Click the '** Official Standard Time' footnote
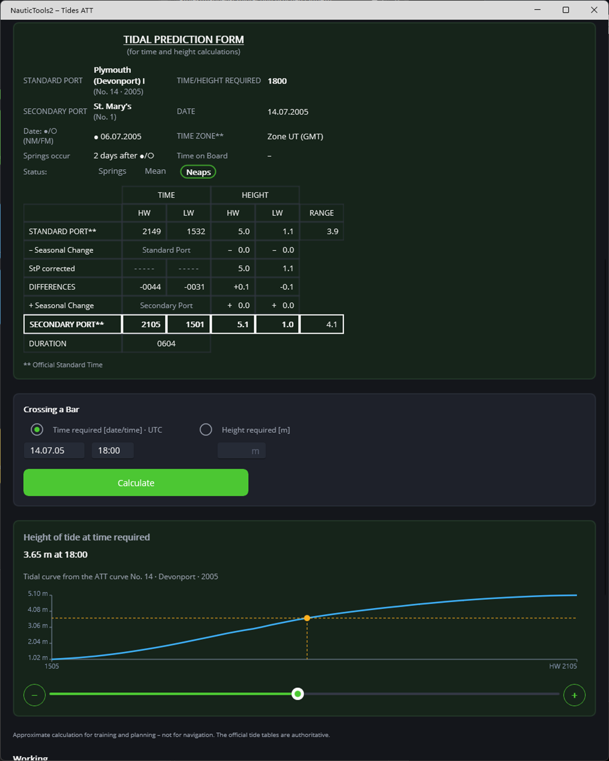The width and height of the screenshot is (609, 761). point(63,365)
